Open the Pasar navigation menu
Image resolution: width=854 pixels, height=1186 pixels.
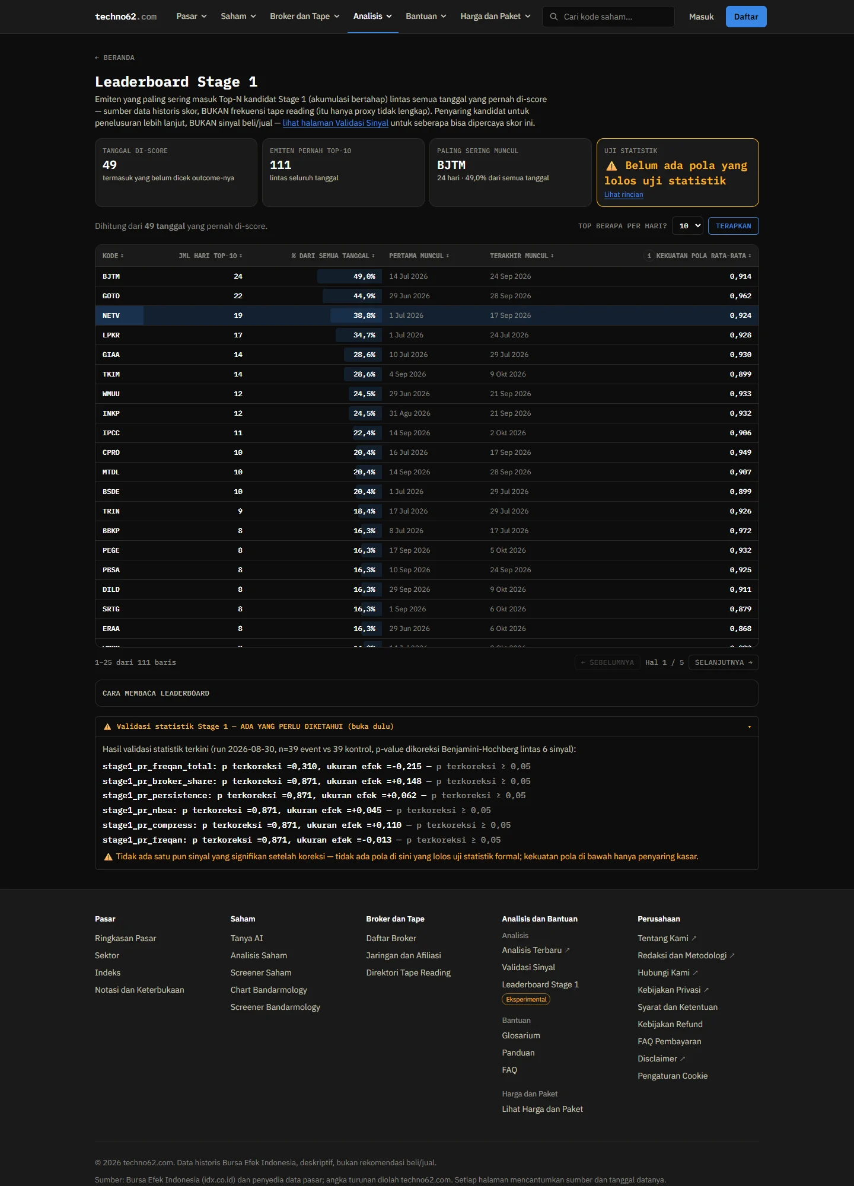pos(191,16)
